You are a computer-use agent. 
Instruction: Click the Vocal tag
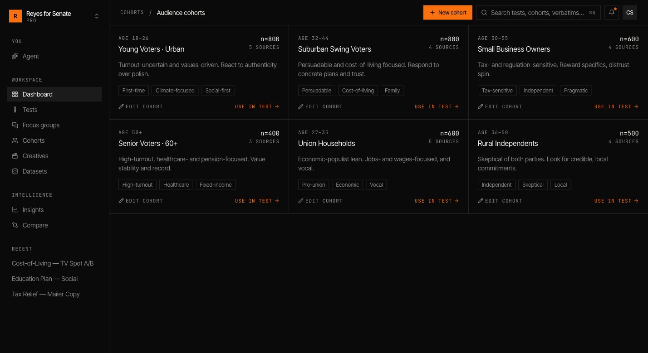coord(376,185)
